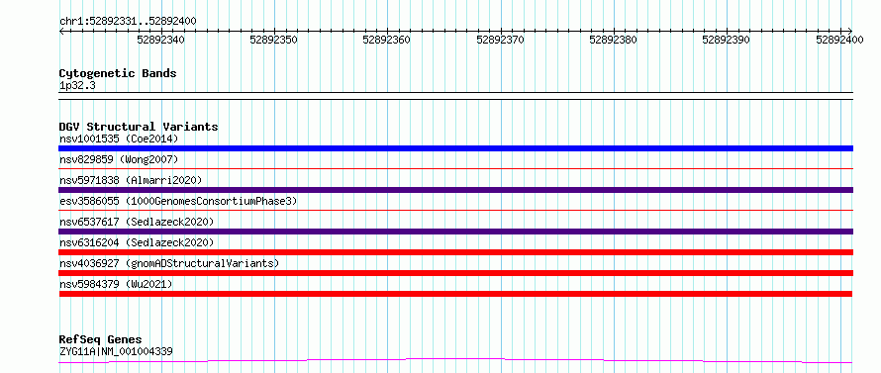The height and width of the screenshot is (373, 881).
Task: Click ruler tick label 52892380
Action: [x=613, y=40]
